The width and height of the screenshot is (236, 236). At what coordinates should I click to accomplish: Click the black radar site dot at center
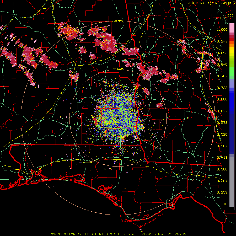point(118,118)
